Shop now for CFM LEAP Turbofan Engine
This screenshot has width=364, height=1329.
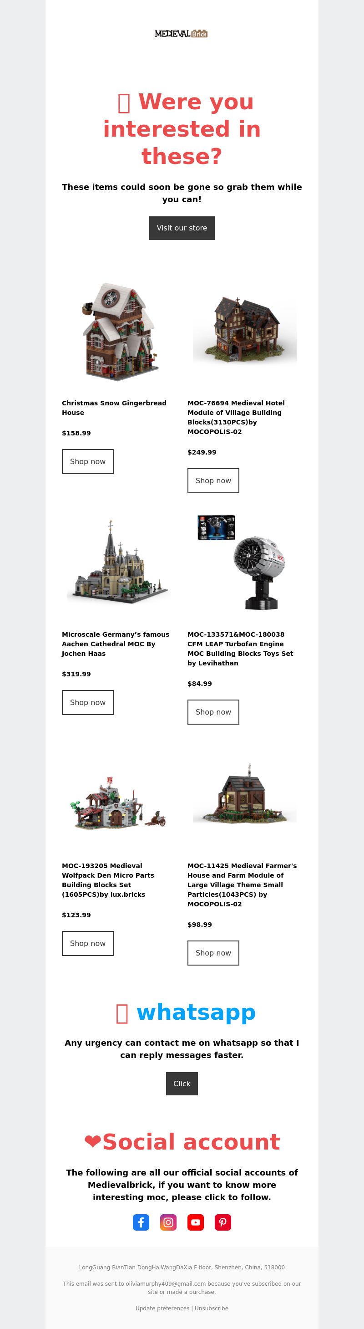213,712
